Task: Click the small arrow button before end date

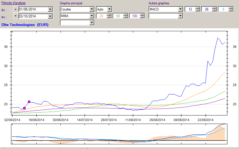Action: tap(15, 16)
